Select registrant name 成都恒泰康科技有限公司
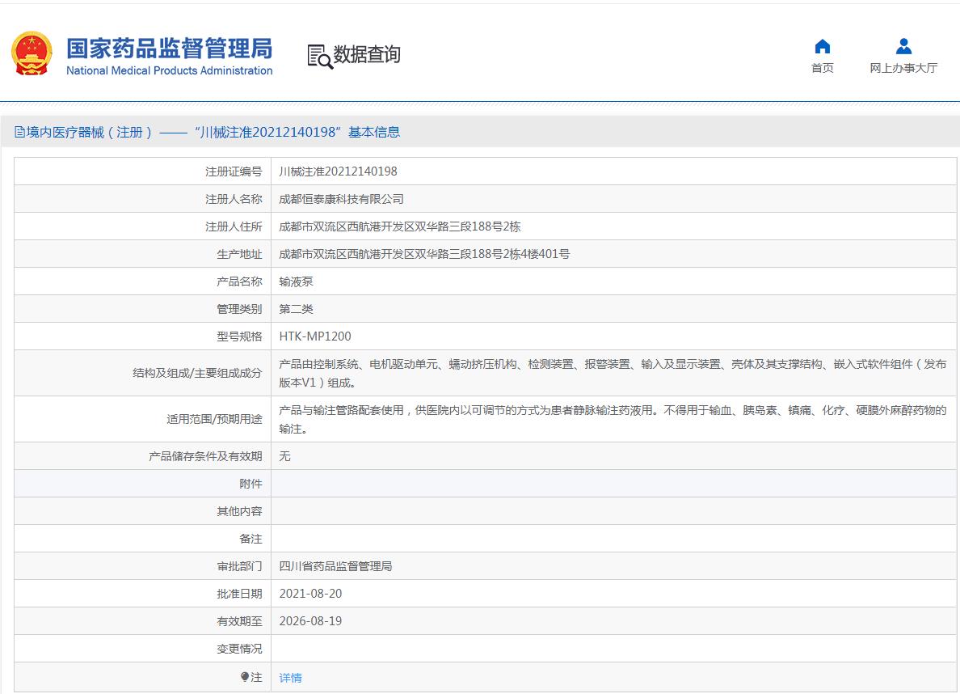 pyautogui.click(x=341, y=199)
